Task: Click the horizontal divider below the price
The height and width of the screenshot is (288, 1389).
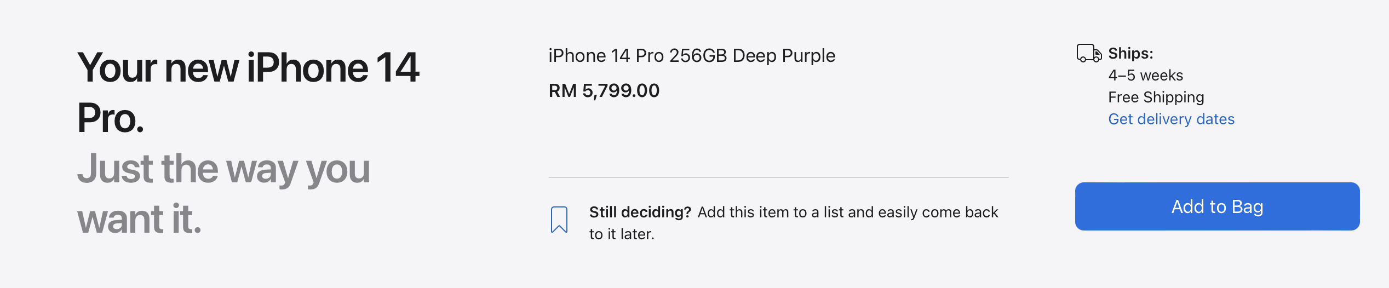Action: point(778,177)
